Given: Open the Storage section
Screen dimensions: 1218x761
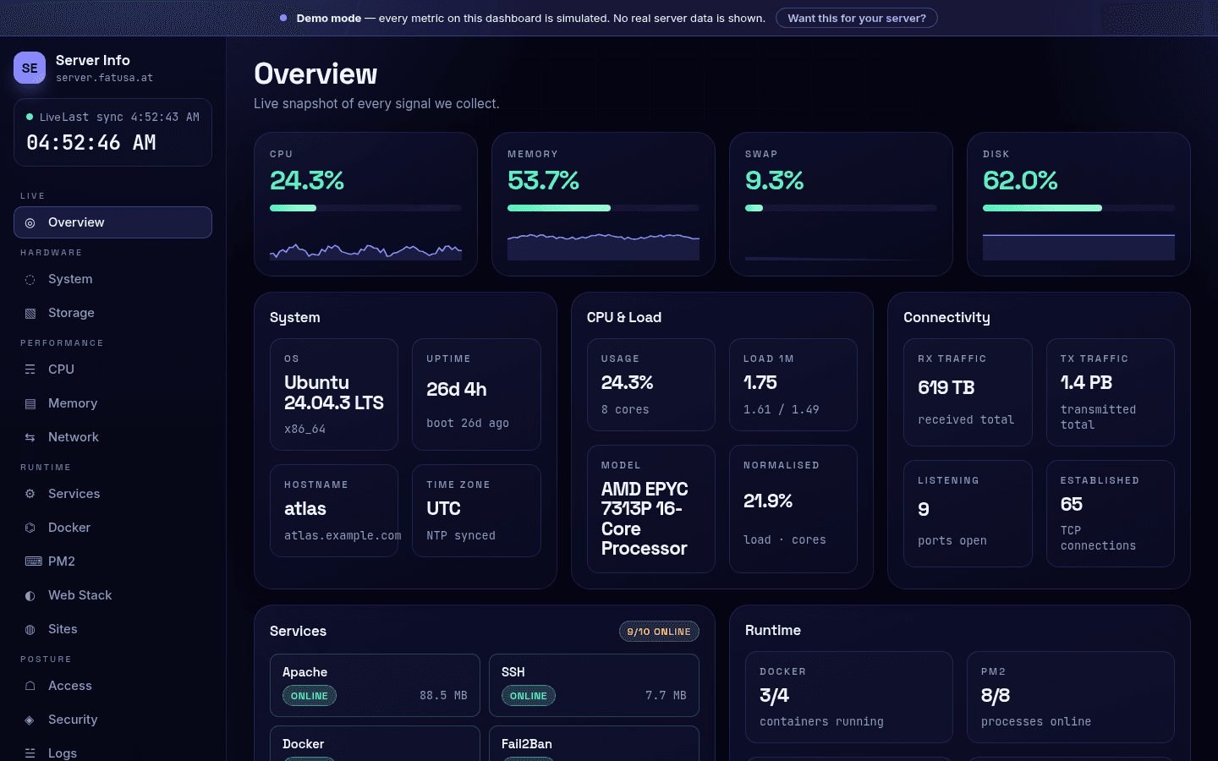Looking at the screenshot, I should click(x=112, y=313).
